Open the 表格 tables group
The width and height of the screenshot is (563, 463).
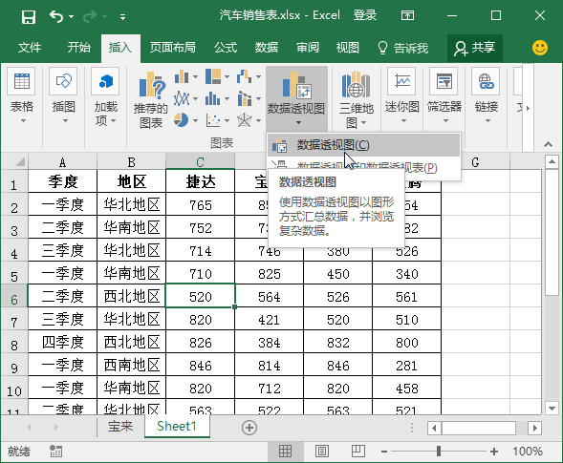[x=22, y=96]
